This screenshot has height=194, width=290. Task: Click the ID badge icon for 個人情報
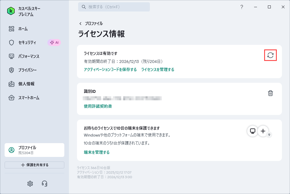point(11,84)
